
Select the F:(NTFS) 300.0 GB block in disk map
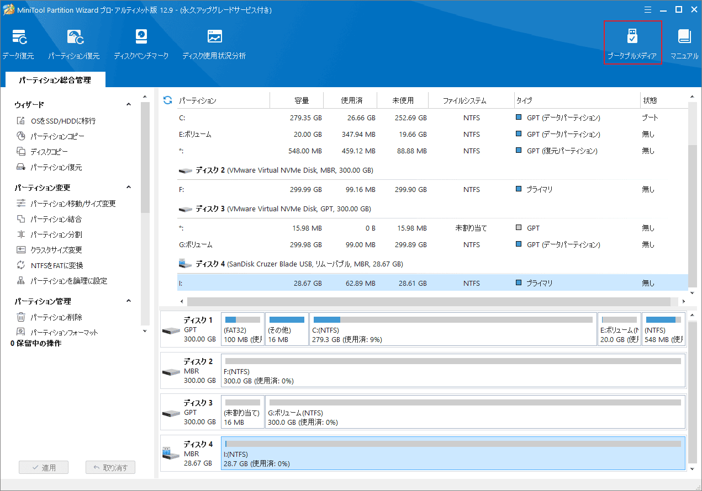click(453, 371)
